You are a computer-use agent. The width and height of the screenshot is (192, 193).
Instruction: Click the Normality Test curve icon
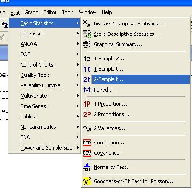87,167
